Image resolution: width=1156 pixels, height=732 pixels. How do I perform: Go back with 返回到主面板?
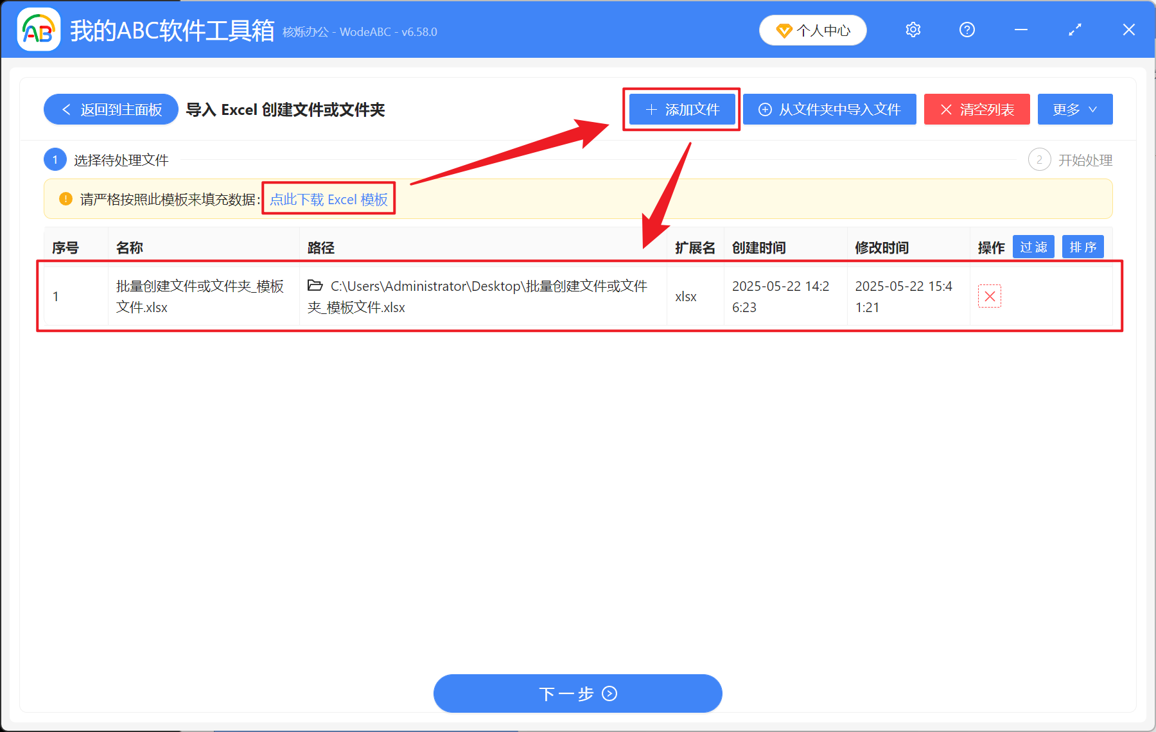click(110, 109)
